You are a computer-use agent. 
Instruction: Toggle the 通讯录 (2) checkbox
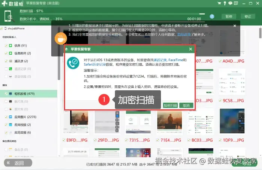coord(6,61)
